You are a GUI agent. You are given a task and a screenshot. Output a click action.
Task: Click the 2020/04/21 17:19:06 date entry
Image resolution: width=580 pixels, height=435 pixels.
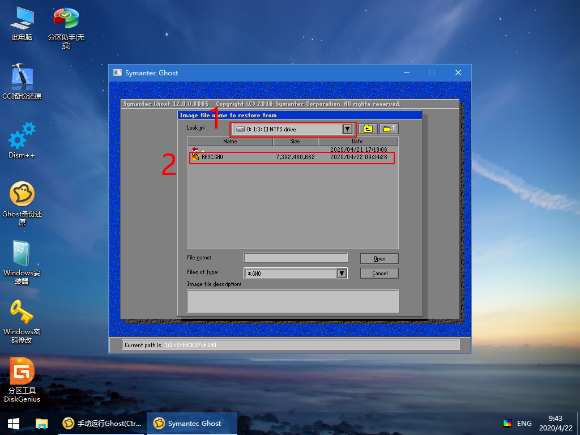click(x=359, y=150)
